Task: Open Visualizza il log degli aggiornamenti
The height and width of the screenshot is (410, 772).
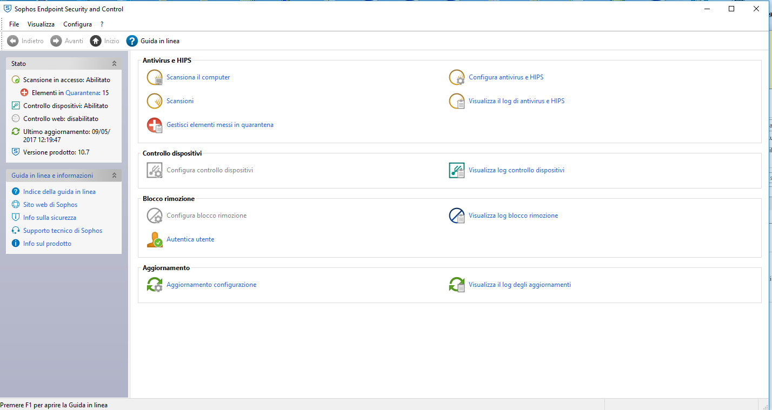Action: click(x=520, y=285)
